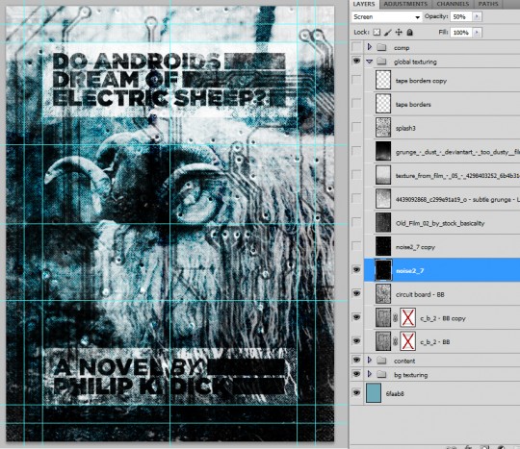Show the tape borders copy layer
Screen dimensions: 520x449
coord(356,80)
